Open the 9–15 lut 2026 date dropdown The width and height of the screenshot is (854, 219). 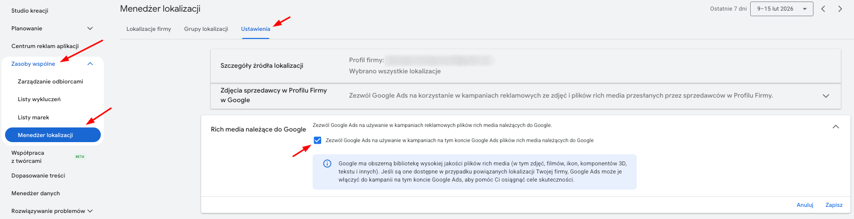[782, 9]
